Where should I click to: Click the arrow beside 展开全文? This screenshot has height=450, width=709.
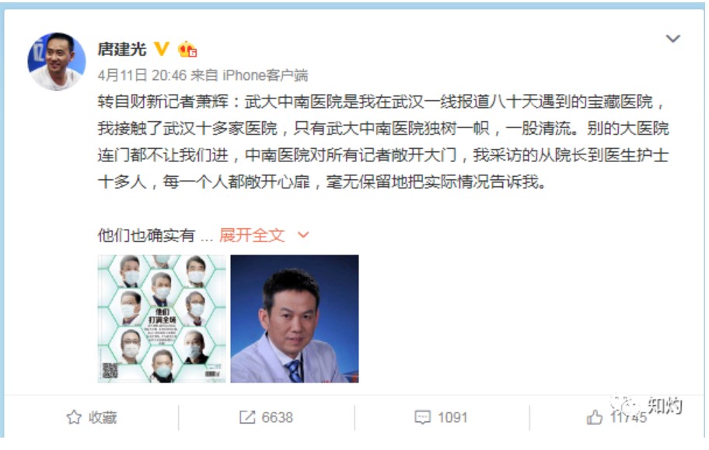click(x=303, y=235)
